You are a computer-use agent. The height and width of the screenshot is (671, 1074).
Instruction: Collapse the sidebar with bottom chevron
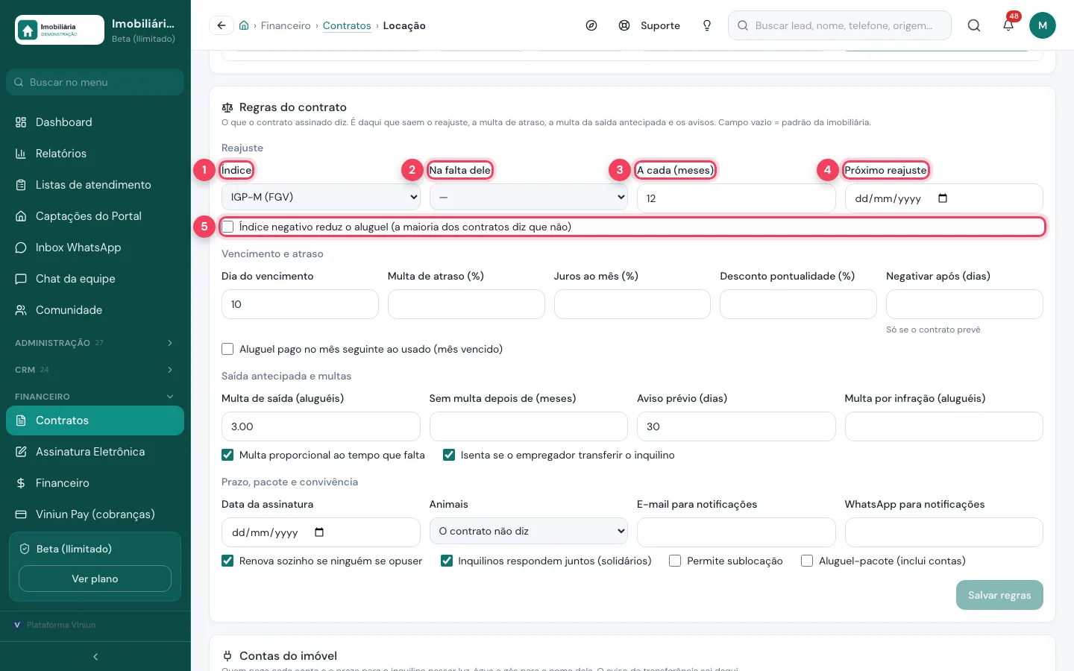click(95, 657)
